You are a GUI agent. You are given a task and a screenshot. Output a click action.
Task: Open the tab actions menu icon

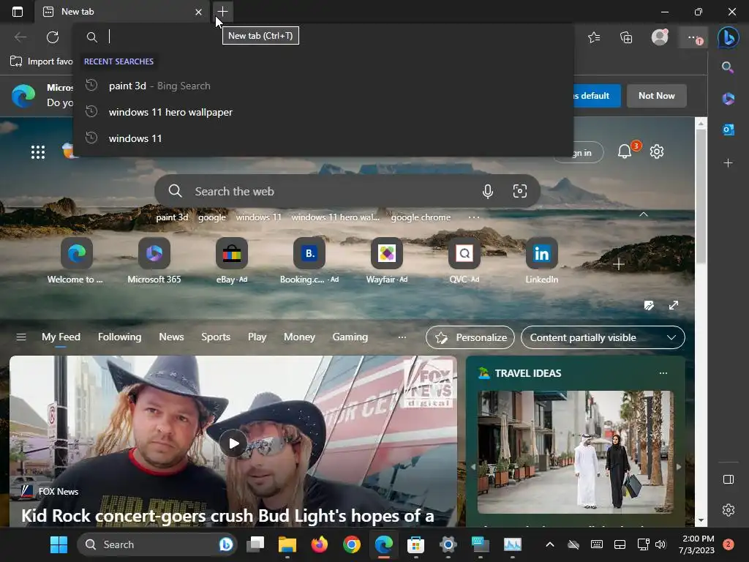[18, 12]
